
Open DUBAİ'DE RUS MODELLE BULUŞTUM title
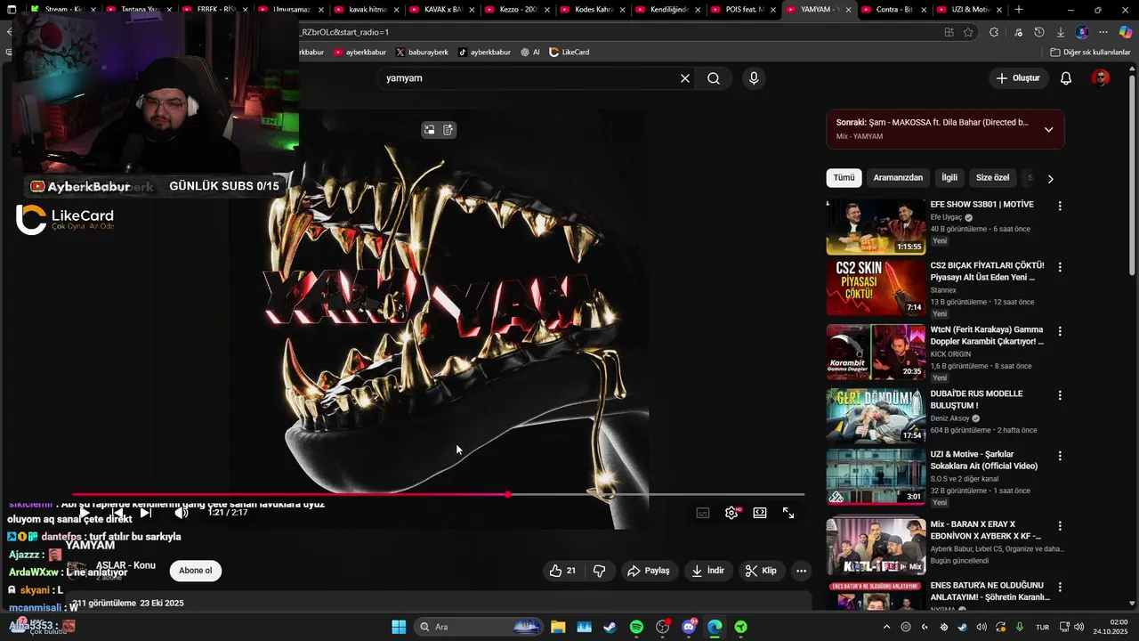(976, 399)
